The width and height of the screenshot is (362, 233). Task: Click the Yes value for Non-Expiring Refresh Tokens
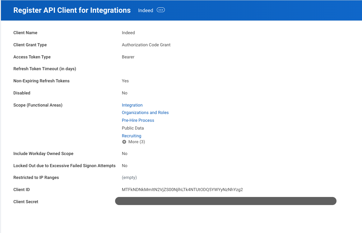(125, 81)
